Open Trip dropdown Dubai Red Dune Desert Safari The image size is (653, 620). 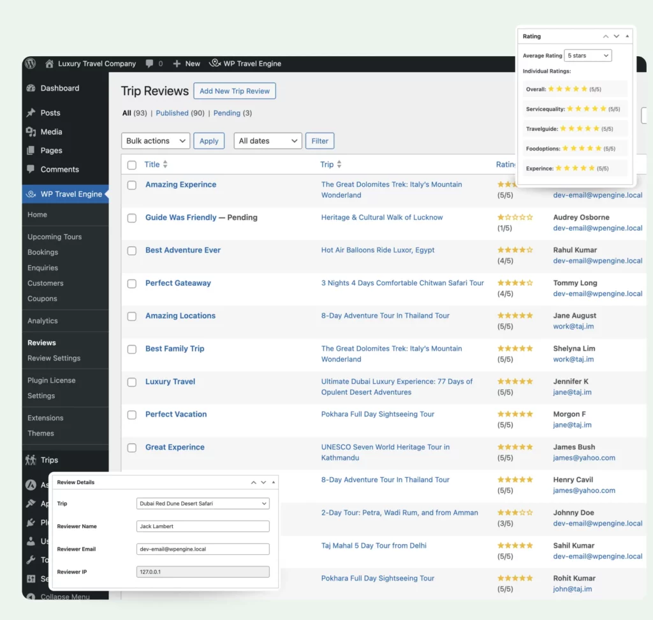click(x=203, y=503)
